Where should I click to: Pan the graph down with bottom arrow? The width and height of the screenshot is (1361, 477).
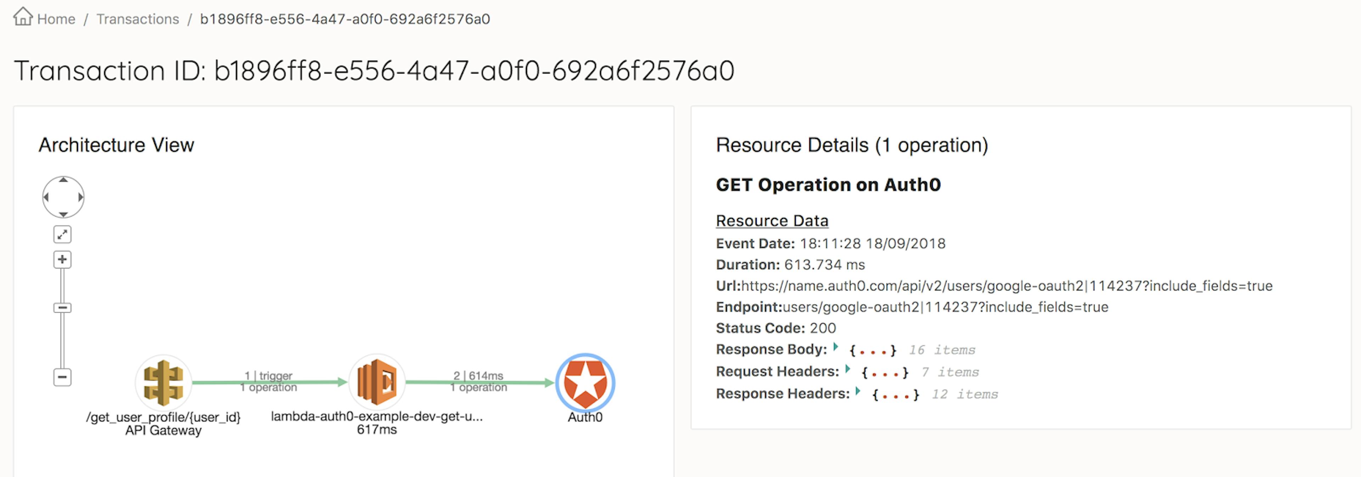tap(63, 214)
